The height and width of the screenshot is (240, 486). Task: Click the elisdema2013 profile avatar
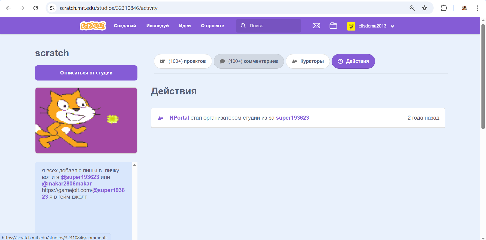click(351, 26)
